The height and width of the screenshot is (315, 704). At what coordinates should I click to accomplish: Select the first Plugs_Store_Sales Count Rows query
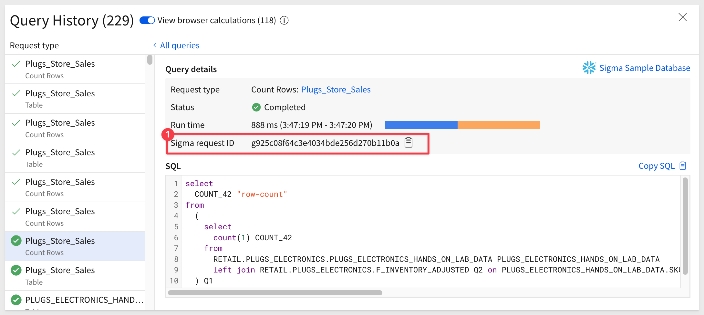tap(75, 69)
